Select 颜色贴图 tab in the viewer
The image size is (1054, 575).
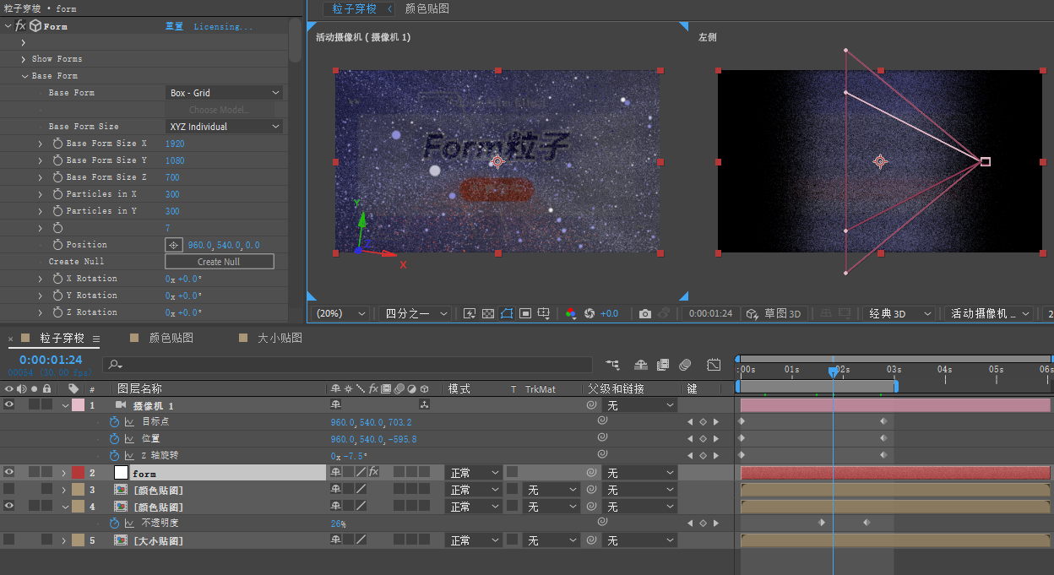point(427,8)
